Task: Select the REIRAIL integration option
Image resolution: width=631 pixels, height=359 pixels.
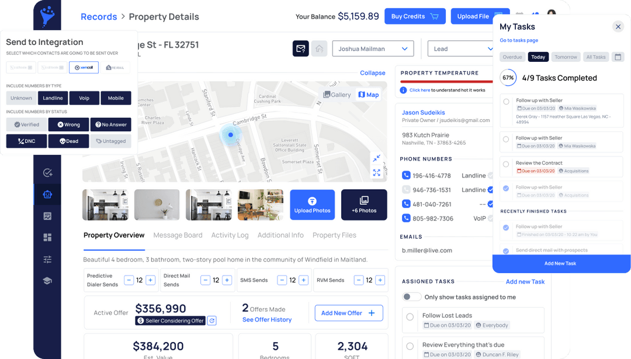Action: point(115,68)
